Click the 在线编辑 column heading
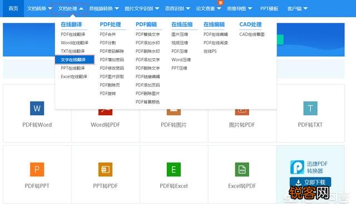The image size is (356, 210). (x=214, y=24)
